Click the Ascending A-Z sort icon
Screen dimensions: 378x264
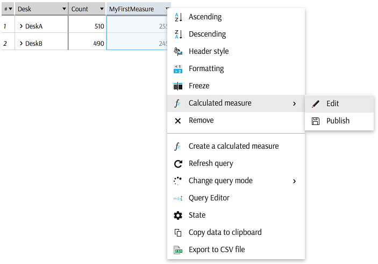coord(178,17)
